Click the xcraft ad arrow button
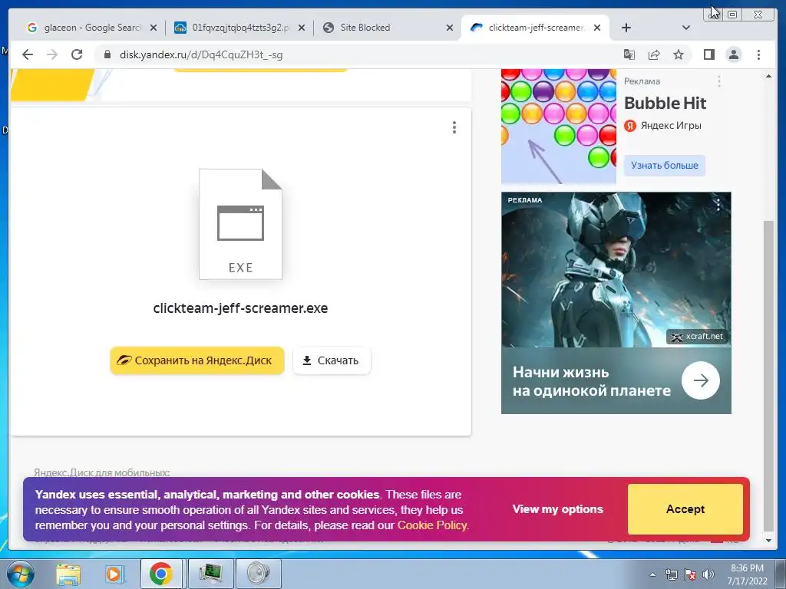The height and width of the screenshot is (589, 786). tap(700, 380)
